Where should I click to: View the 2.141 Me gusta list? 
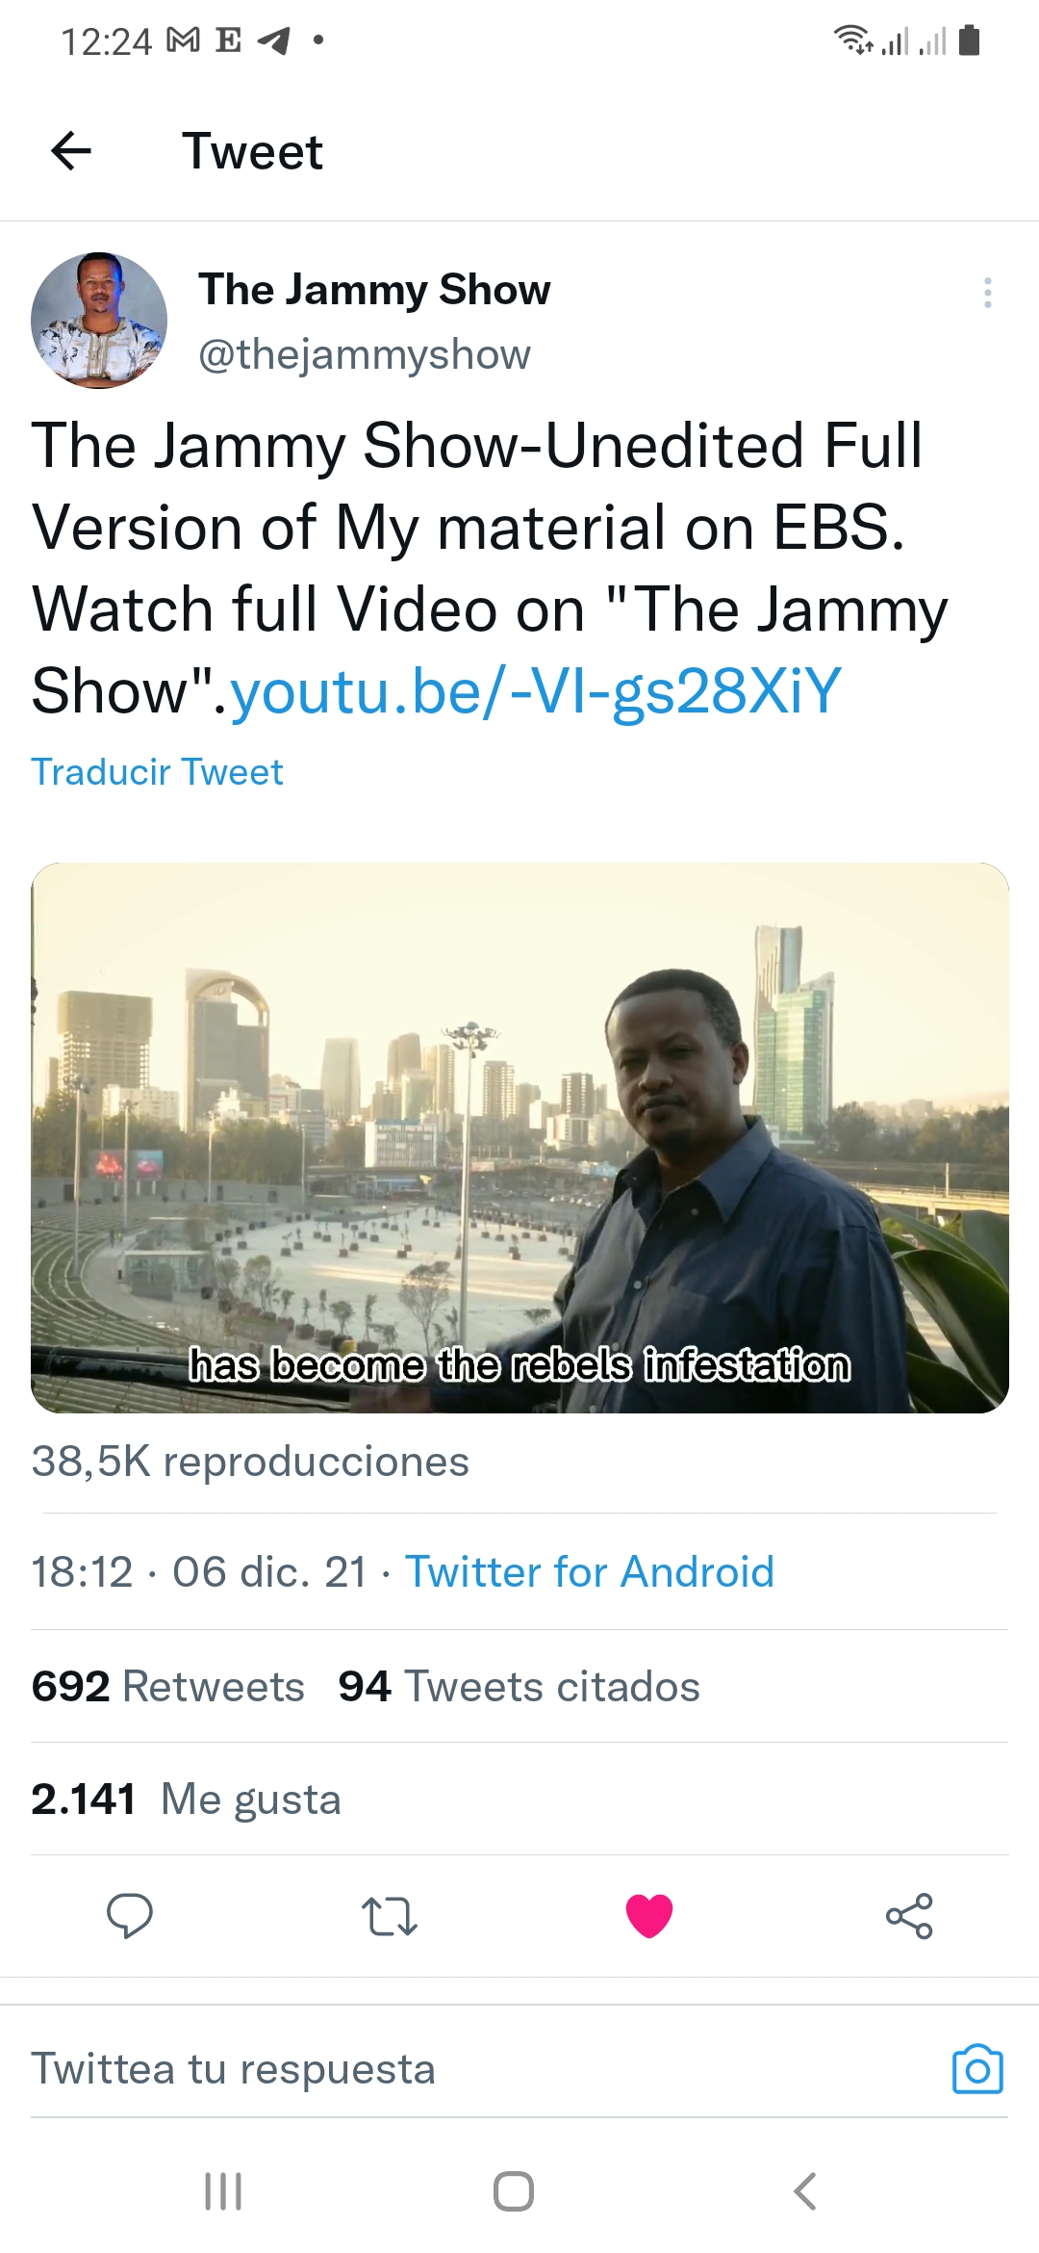pyautogui.click(x=186, y=1799)
